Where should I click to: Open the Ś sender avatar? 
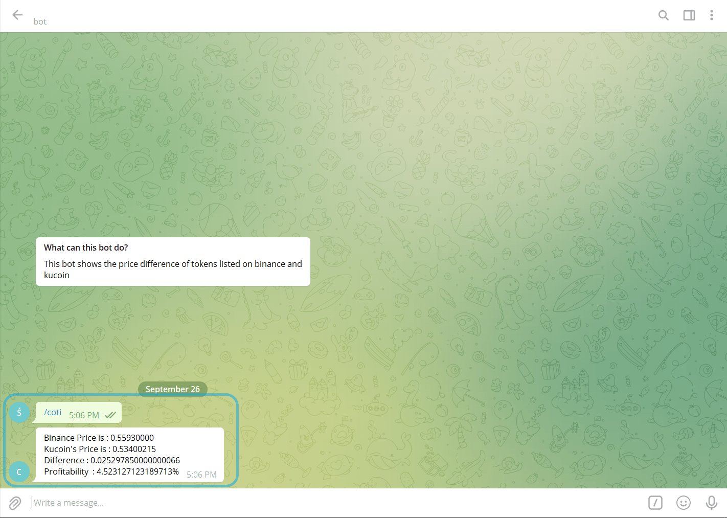(19, 412)
